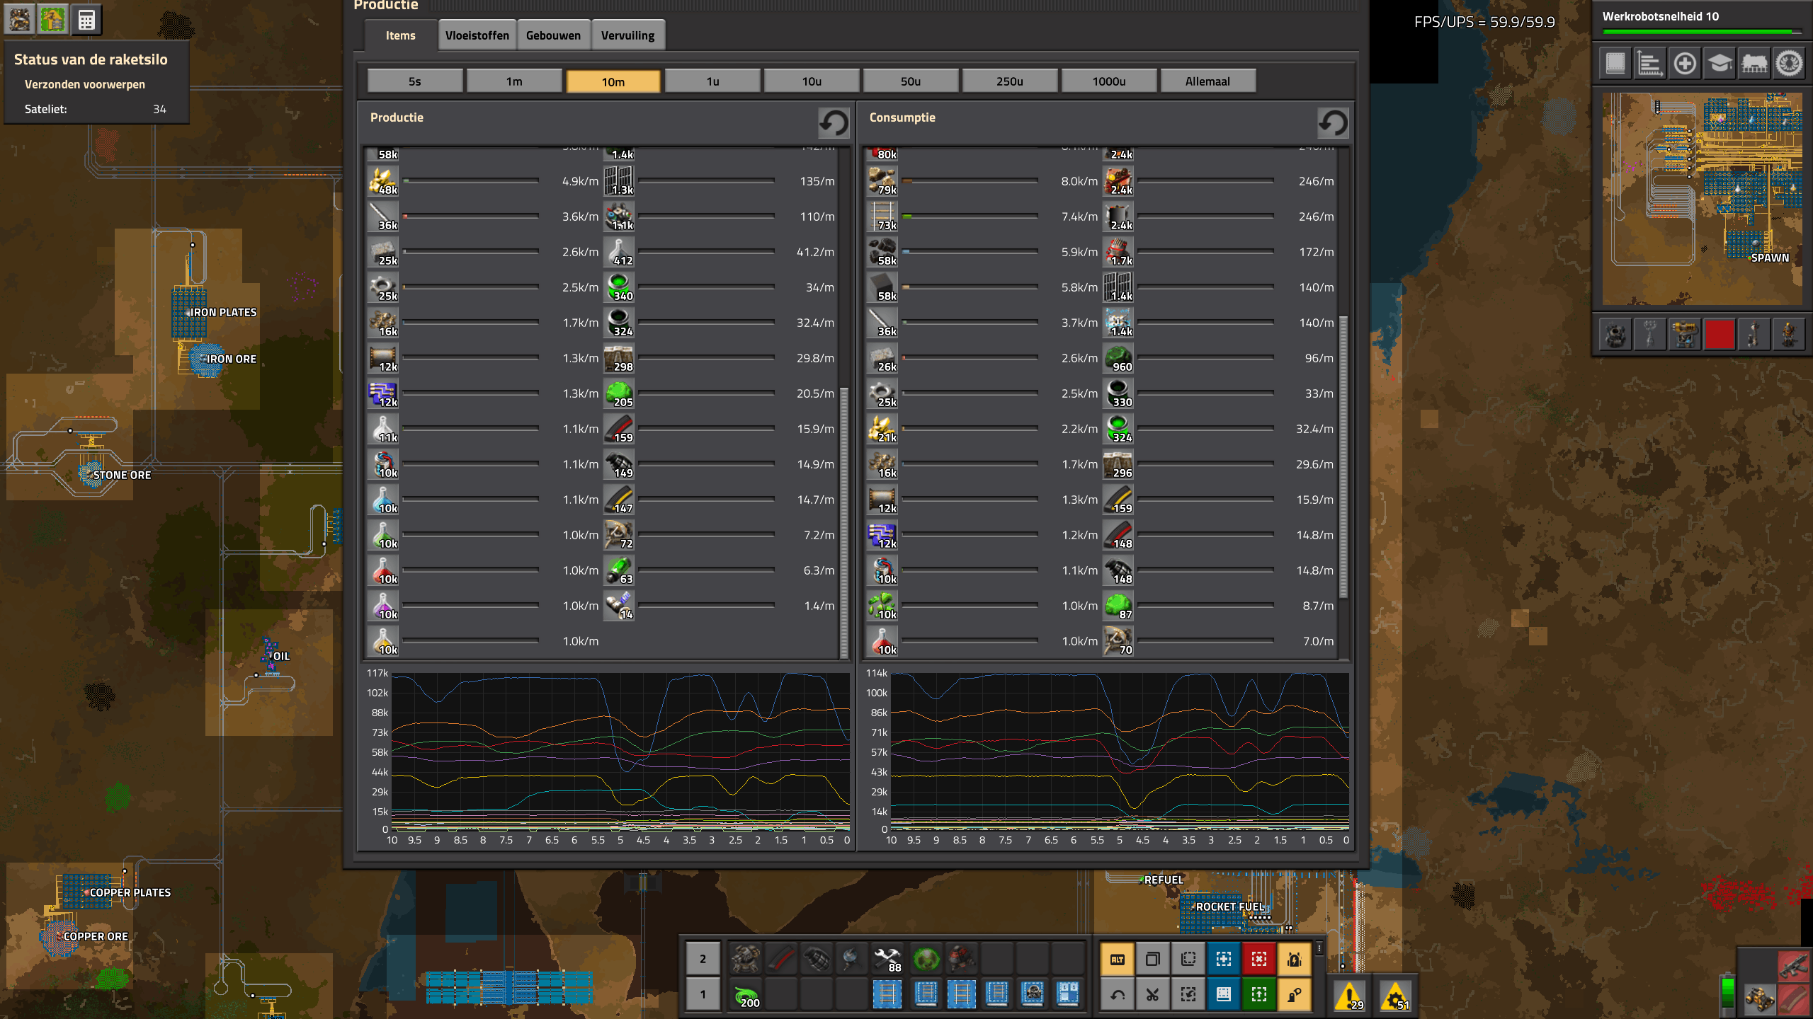The width and height of the screenshot is (1813, 1019).
Task: Click the COPPER ORE map tag
Action: pyautogui.click(x=96, y=936)
